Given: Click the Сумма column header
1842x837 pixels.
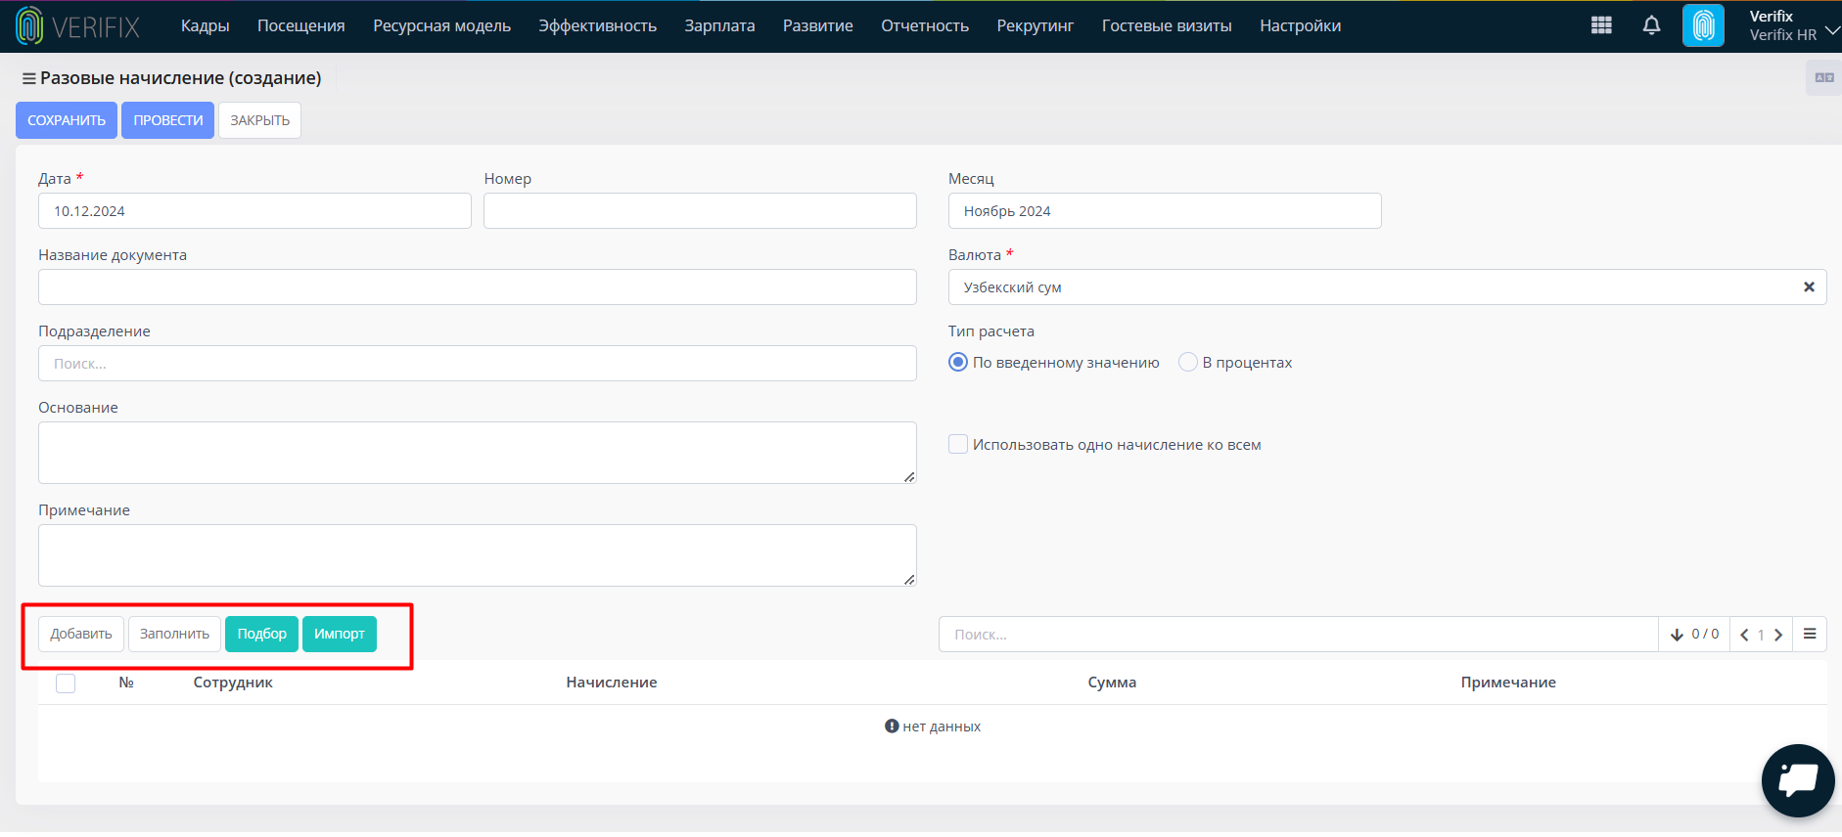Looking at the screenshot, I should coord(1112,683).
